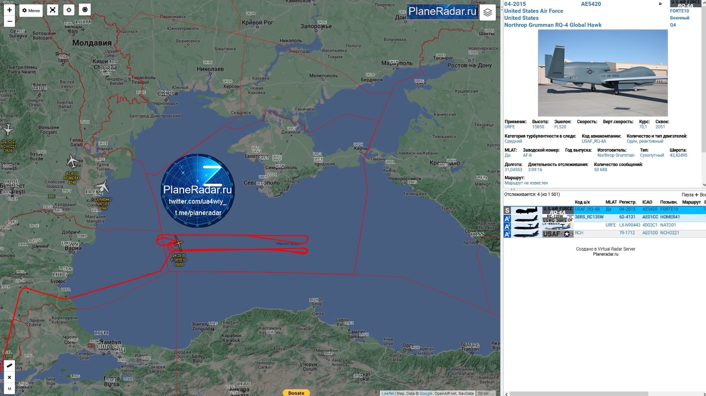Click the tanker silhouette in NCHO221 row
The width and height of the screenshot is (706, 396).
(x=527, y=234)
